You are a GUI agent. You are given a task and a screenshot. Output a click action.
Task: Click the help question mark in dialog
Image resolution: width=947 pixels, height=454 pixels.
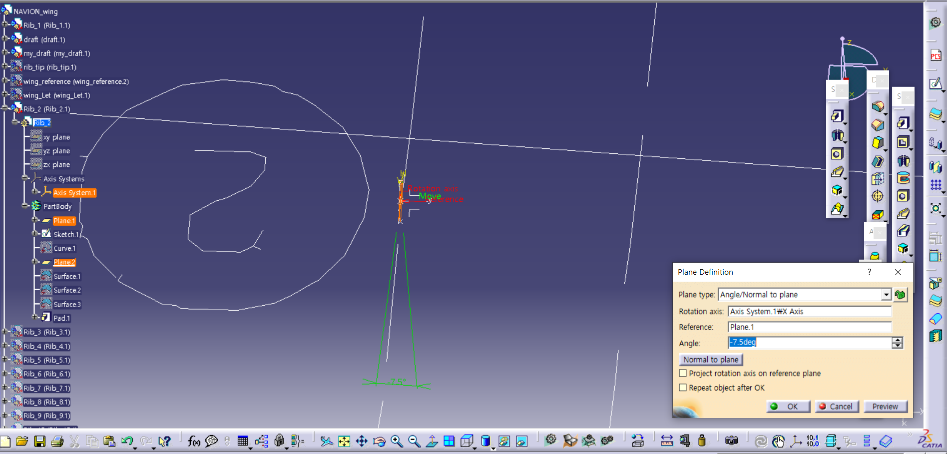click(x=870, y=272)
